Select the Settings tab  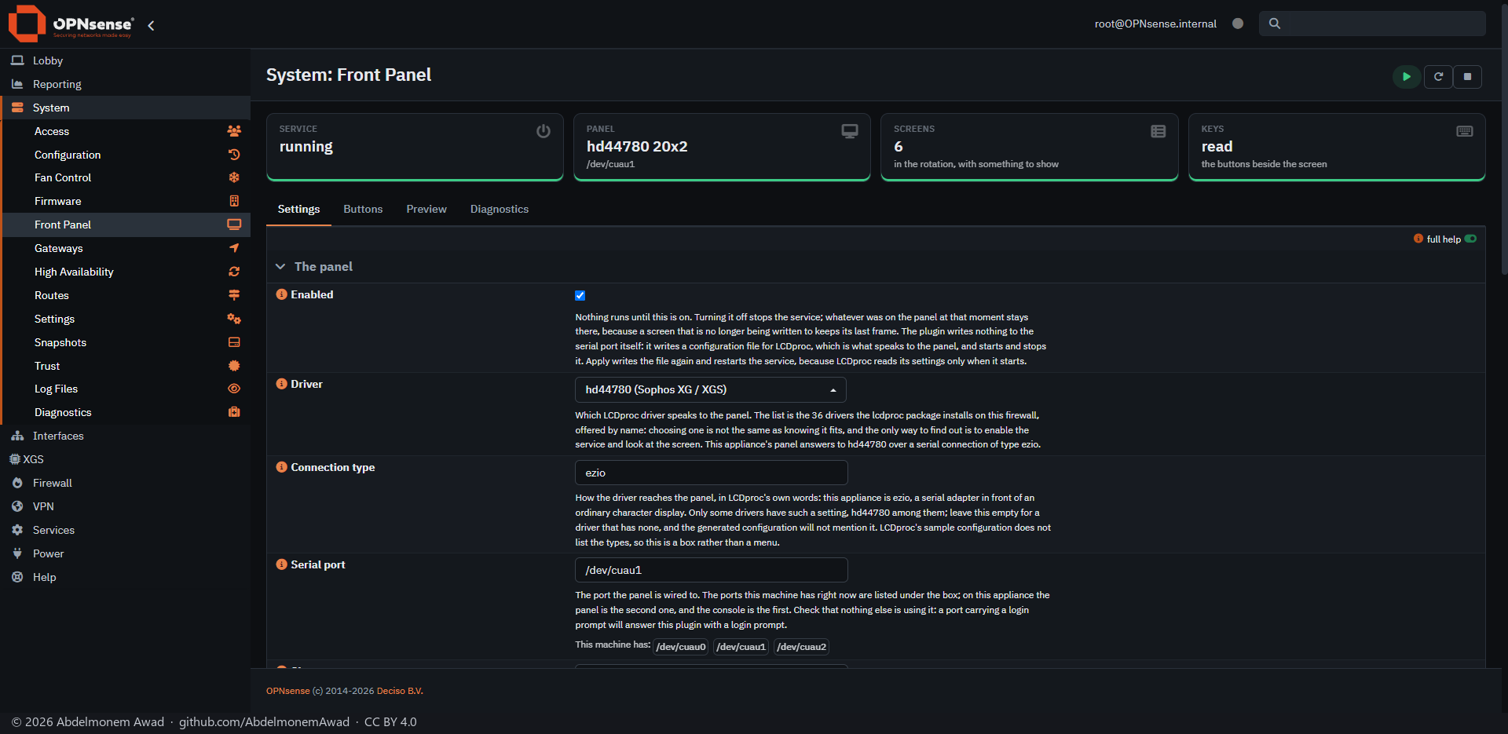click(298, 209)
